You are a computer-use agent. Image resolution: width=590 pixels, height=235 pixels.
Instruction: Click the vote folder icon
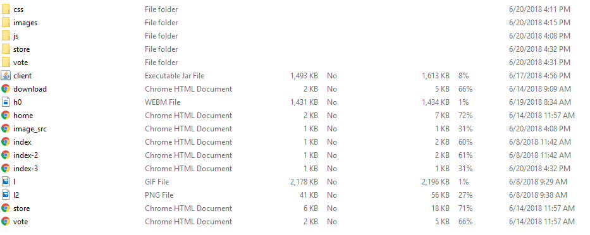6,63
